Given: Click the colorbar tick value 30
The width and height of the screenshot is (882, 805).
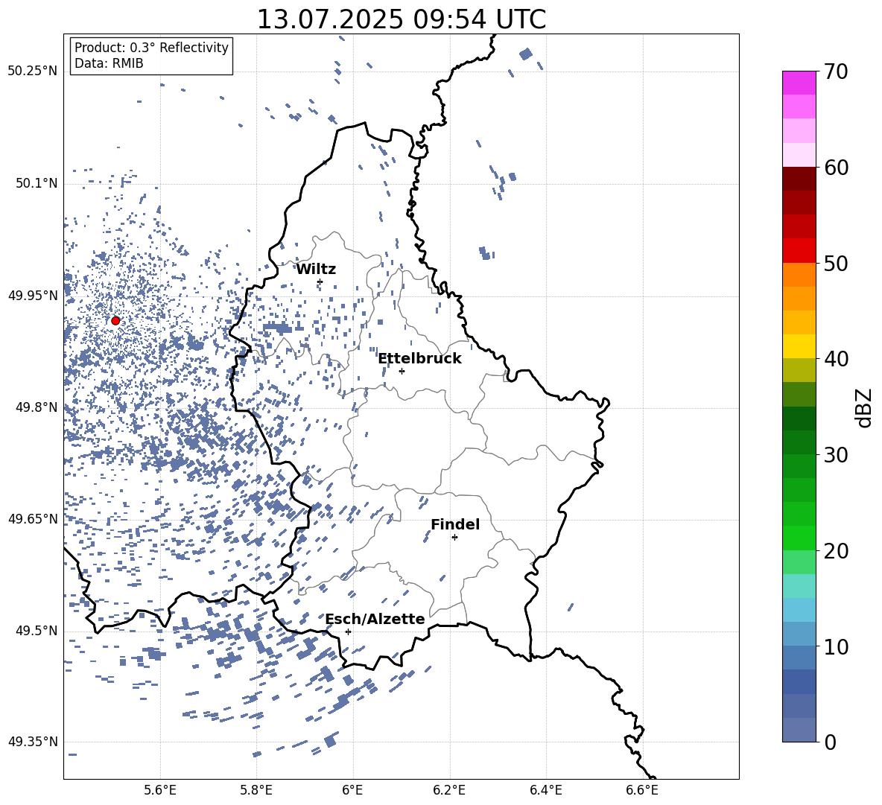Looking at the screenshot, I should click(x=837, y=454).
